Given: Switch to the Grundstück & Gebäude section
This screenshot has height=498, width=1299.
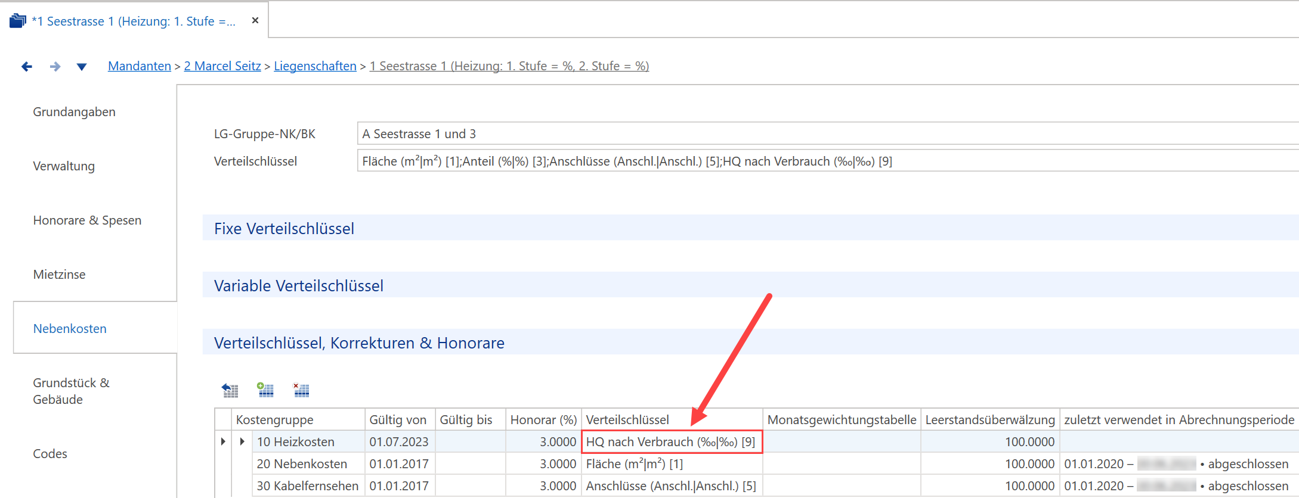Looking at the screenshot, I should click(x=71, y=391).
